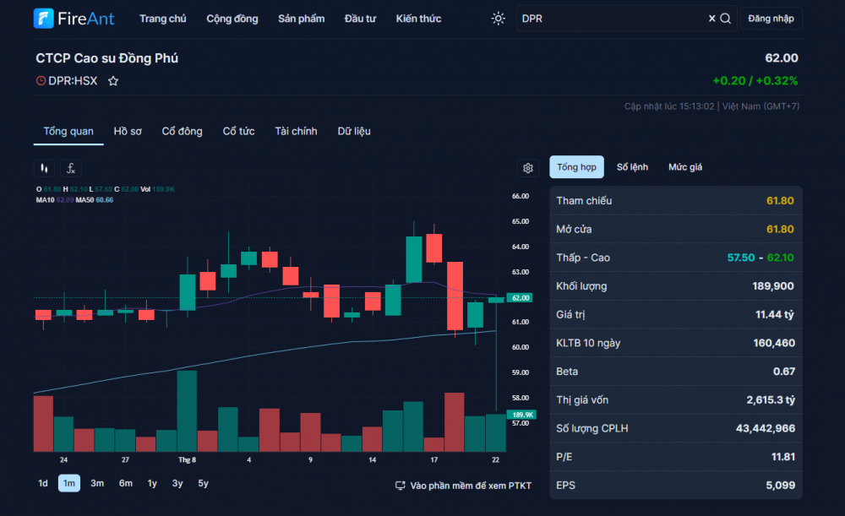Click the clock icon beside DPR:HSX
The image size is (845, 516).
[41, 81]
